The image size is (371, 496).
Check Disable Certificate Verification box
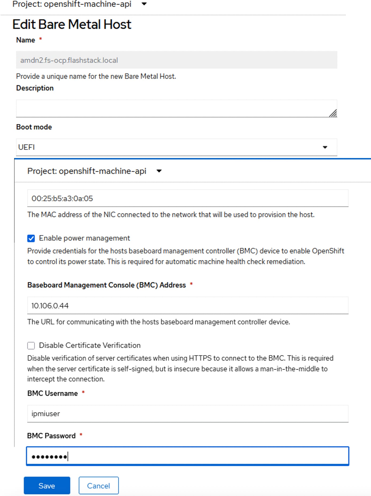[x=31, y=346]
